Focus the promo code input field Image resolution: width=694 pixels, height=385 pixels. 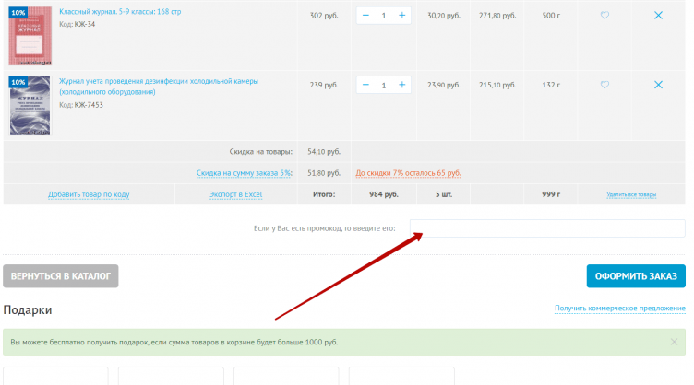[x=547, y=228]
